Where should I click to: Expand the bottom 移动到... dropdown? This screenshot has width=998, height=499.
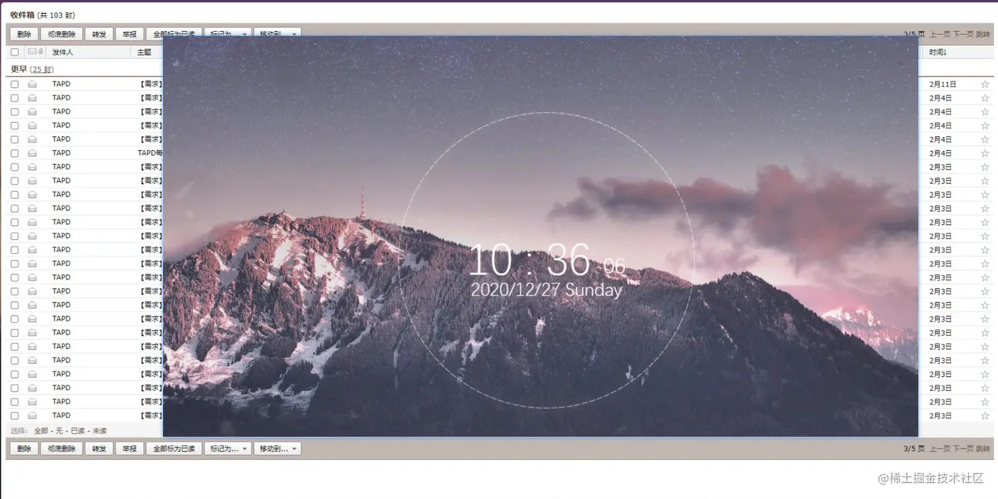tap(277, 448)
